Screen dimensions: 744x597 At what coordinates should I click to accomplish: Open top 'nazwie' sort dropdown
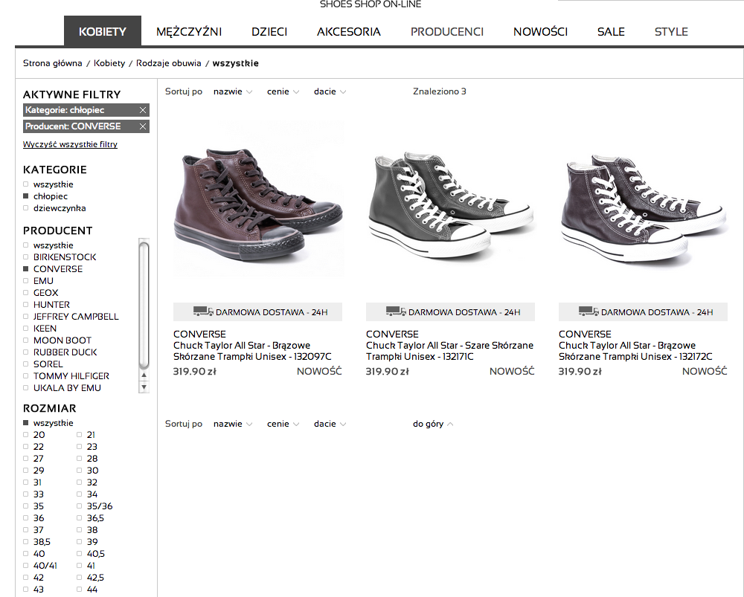(233, 92)
